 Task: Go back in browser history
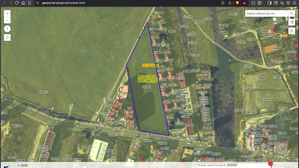(x=4, y=3)
